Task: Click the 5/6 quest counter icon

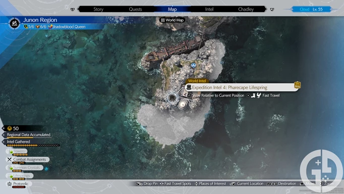Action: point(25,27)
